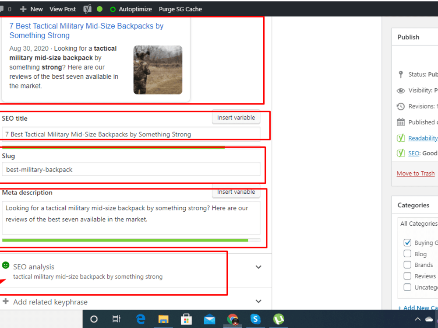Click Insert variable button for SEO title

(236, 118)
